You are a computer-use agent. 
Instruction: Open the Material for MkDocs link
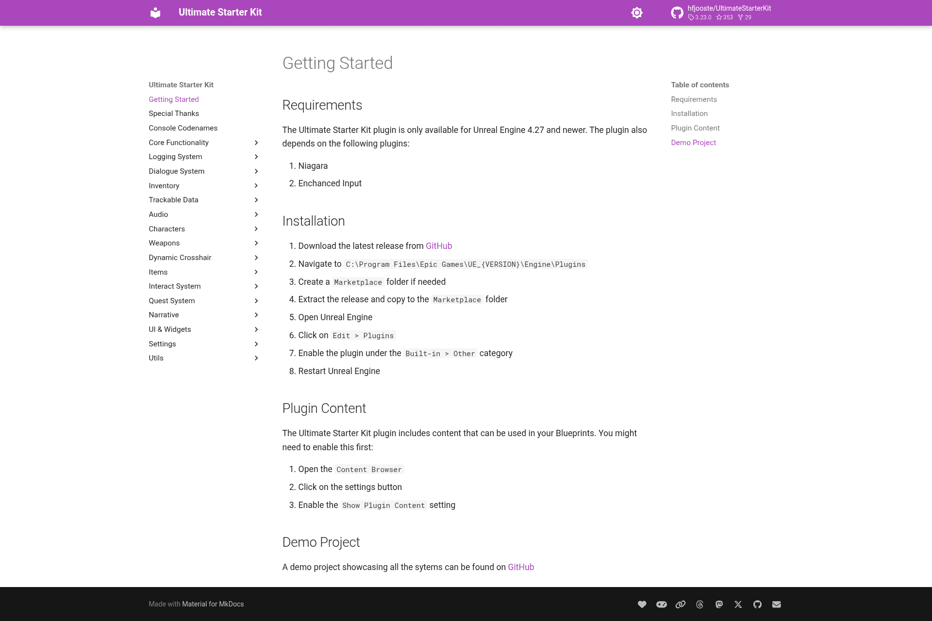click(213, 604)
